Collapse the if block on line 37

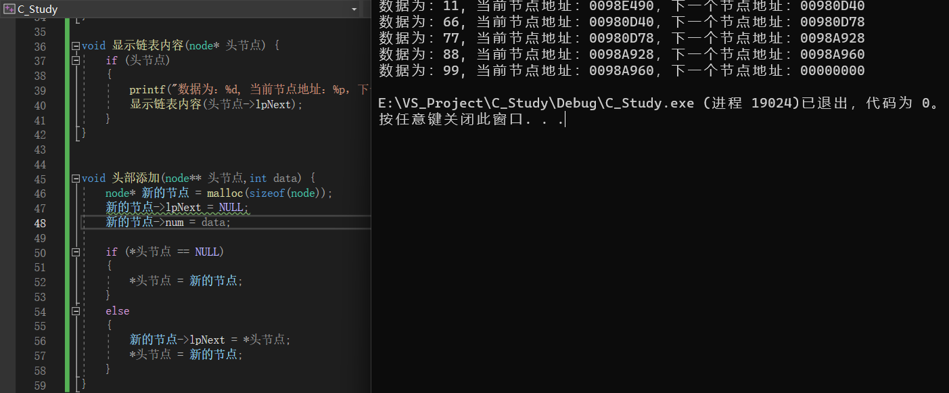pyautogui.click(x=76, y=60)
